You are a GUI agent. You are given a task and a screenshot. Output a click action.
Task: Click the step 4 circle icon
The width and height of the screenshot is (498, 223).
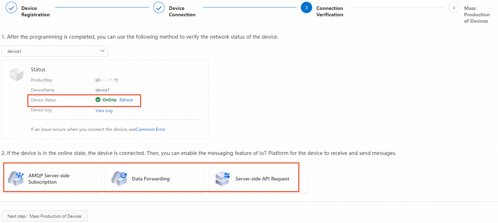click(454, 8)
